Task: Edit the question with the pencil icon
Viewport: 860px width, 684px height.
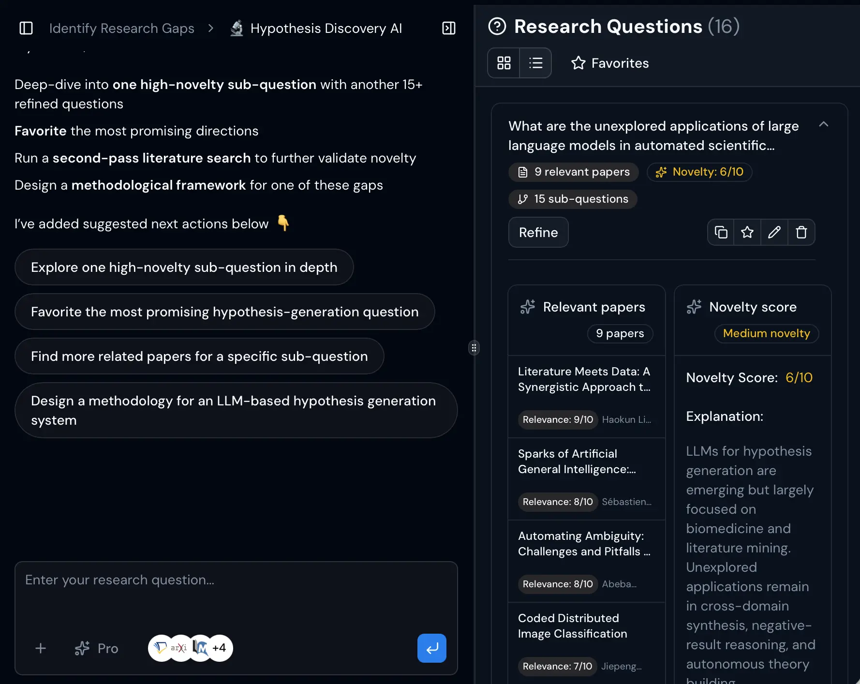Action: coord(774,232)
